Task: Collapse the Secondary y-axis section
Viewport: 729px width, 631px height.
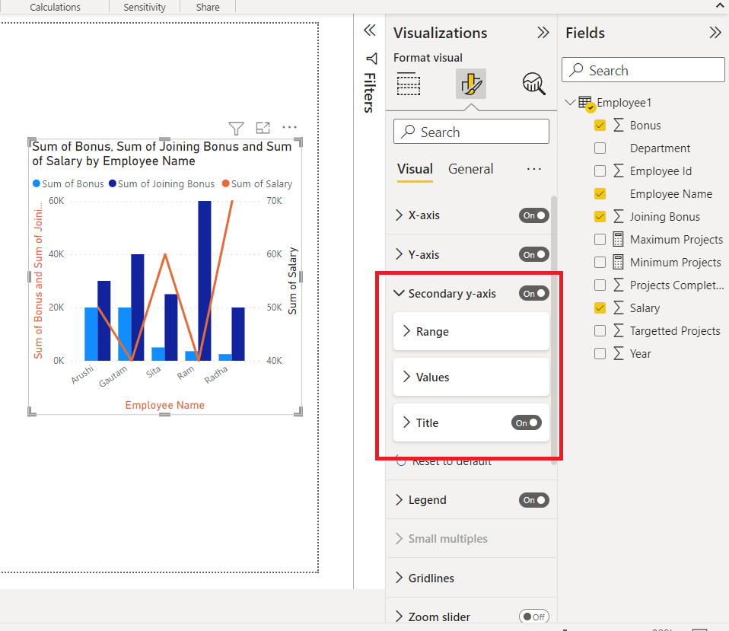Action: click(399, 293)
